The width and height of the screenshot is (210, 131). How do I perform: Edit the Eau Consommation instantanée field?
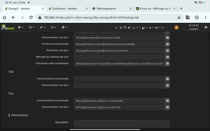click(x=119, y=101)
